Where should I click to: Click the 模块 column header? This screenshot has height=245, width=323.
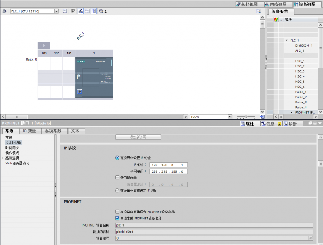click(301, 20)
